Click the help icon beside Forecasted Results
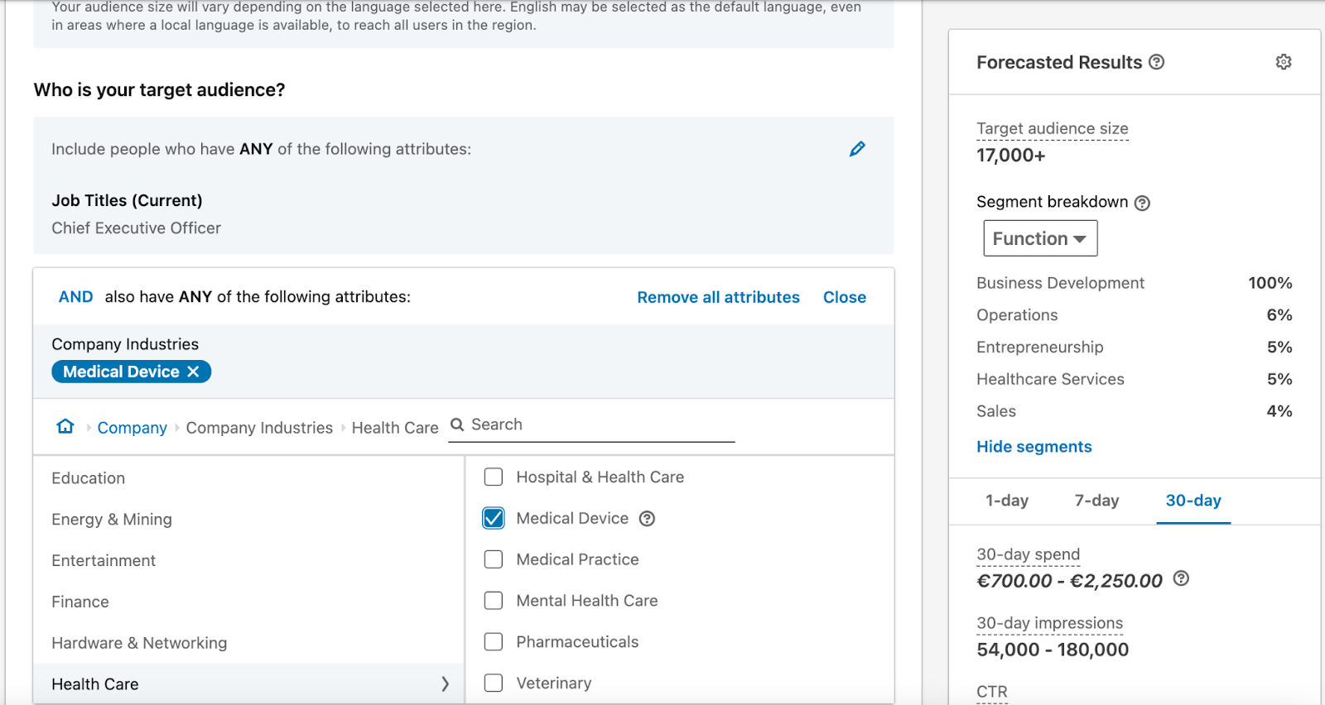Viewport: 1325px width, 705px height. pos(1157,62)
